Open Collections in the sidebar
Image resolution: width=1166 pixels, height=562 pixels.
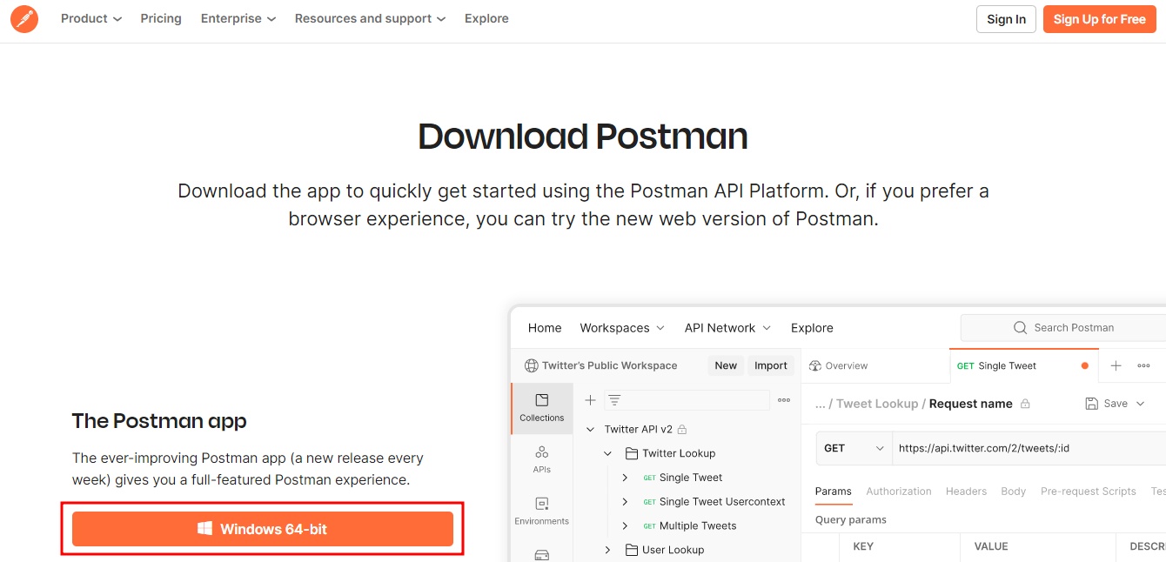[x=542, y=407]
